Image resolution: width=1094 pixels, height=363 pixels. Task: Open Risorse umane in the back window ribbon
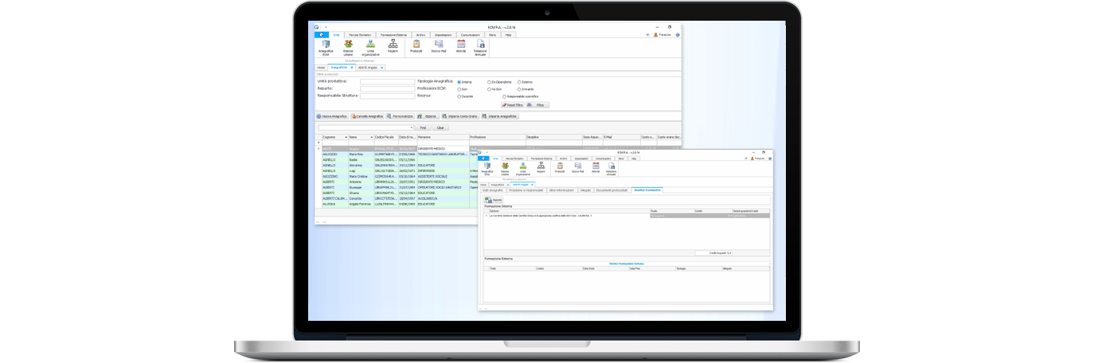click(348, 48)
